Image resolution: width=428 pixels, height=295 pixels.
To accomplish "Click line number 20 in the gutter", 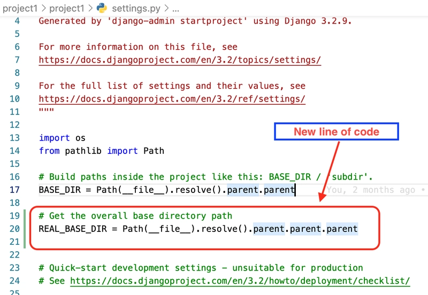I will (x=15, y=229).
